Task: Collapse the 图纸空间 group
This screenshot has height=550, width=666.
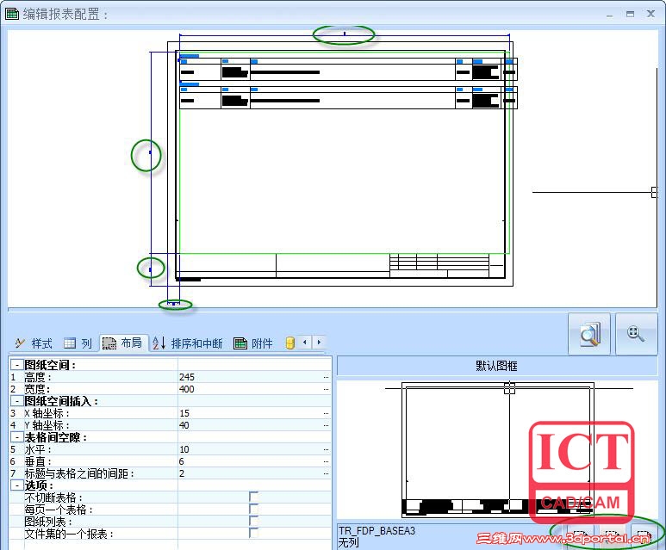Action: point(17,365)
